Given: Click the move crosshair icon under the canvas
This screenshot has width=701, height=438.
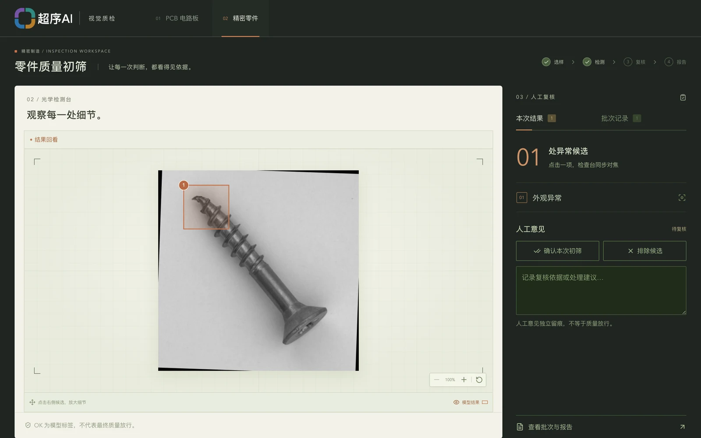Looking at the screenshot, I should tap(32, 402).
